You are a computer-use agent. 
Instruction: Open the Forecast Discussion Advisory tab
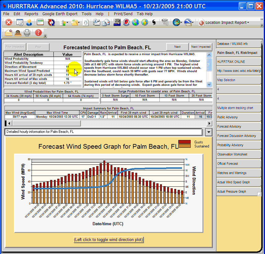point(238,136)
